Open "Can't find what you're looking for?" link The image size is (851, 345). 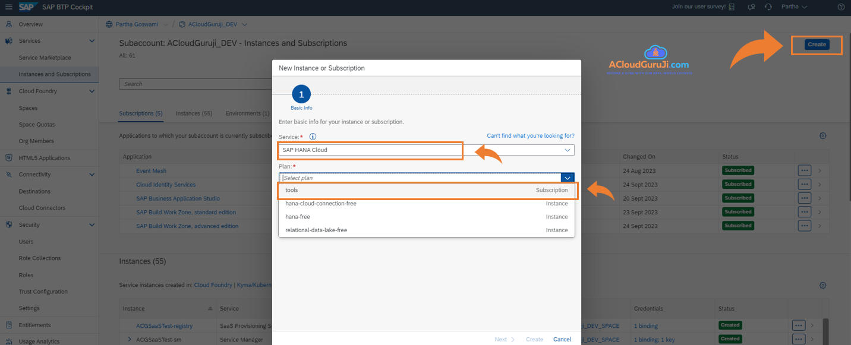click(x=530, y=136)
